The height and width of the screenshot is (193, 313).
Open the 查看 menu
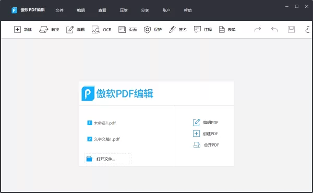pyautogui.click(x=102, y=10)
